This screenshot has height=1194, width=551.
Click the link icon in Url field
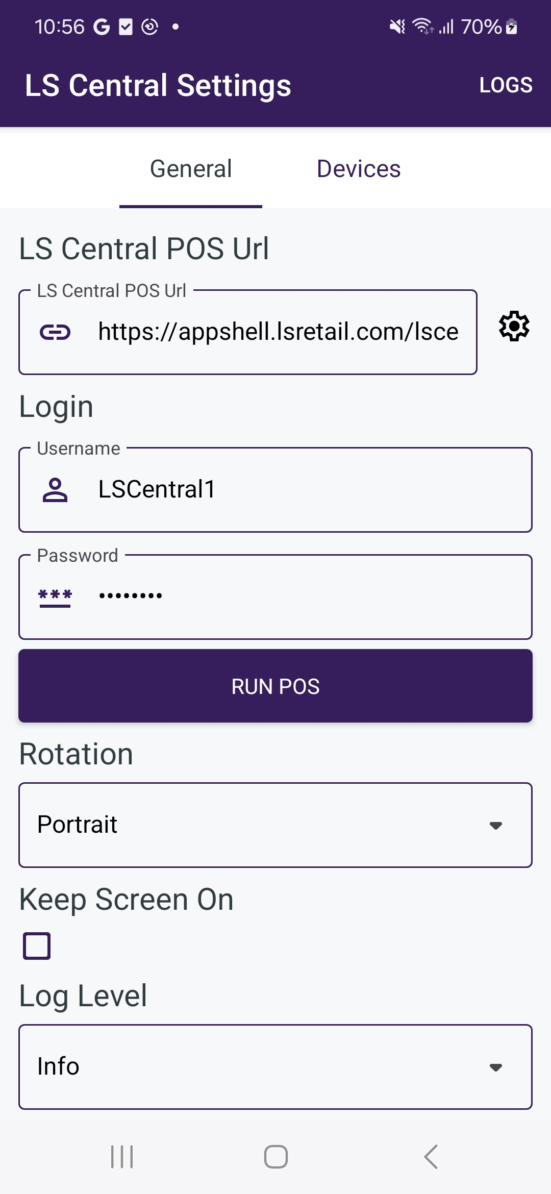pos(55,333)
